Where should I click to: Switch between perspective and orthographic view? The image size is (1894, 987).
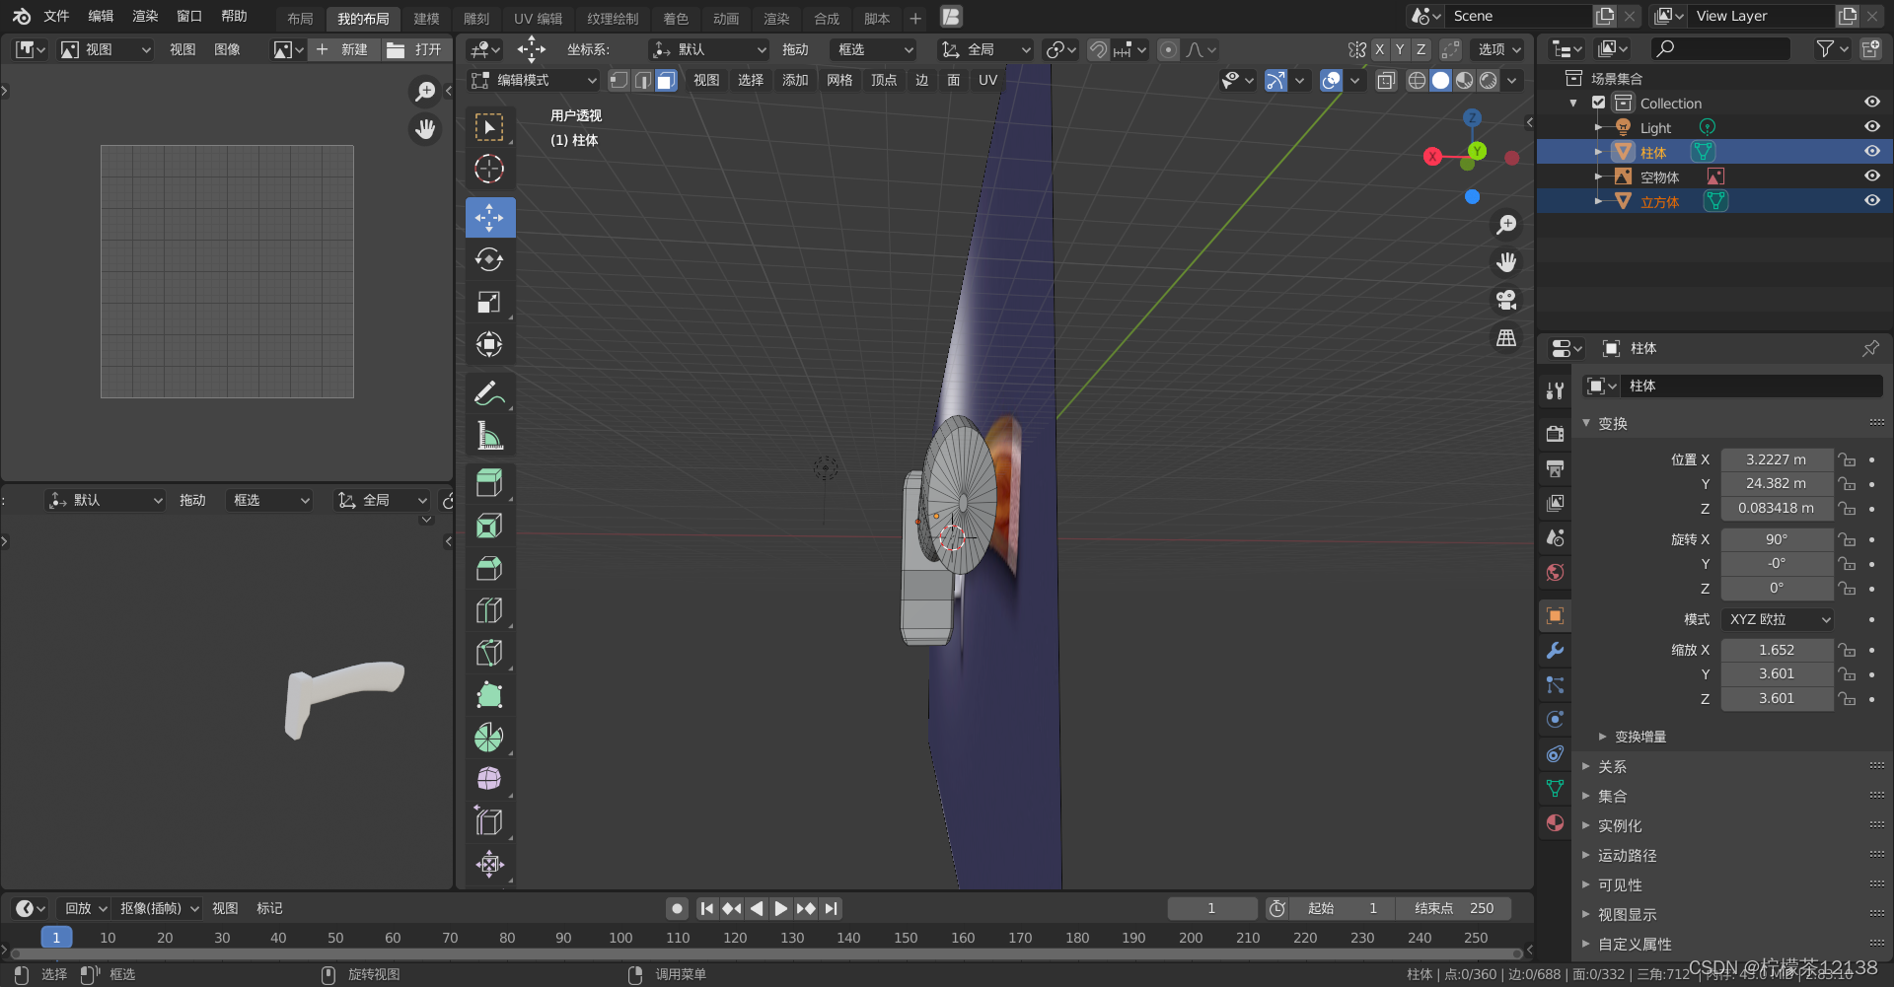1506,337
